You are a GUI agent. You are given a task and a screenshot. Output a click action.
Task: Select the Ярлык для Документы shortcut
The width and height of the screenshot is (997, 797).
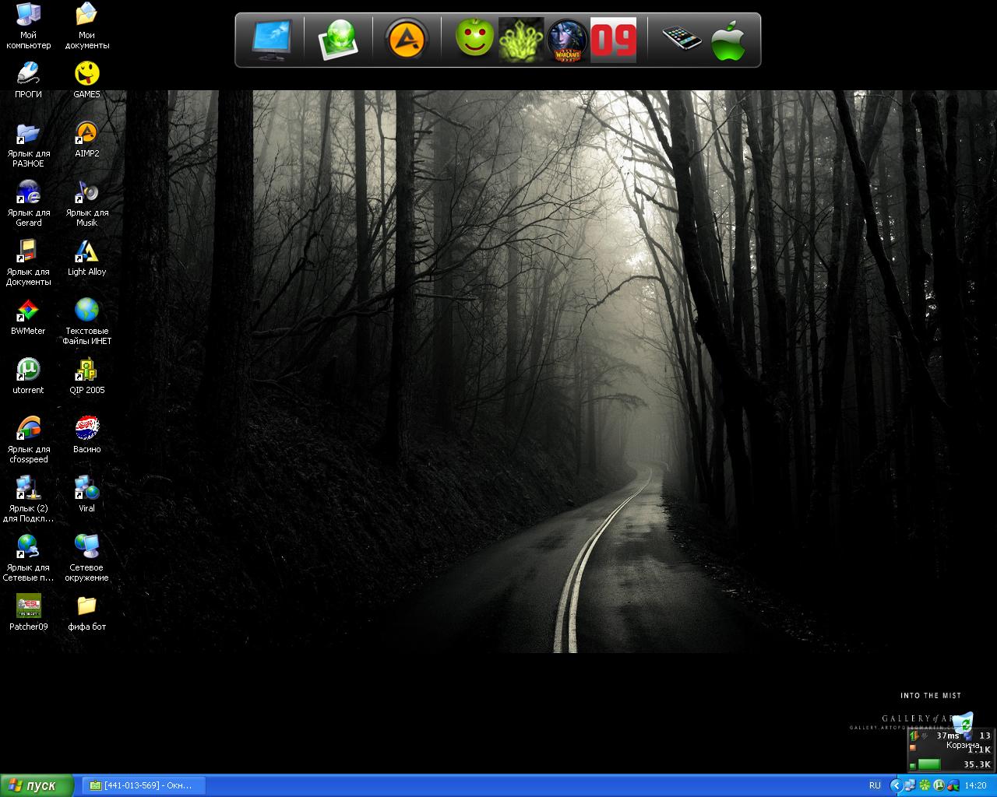[29, 263]
